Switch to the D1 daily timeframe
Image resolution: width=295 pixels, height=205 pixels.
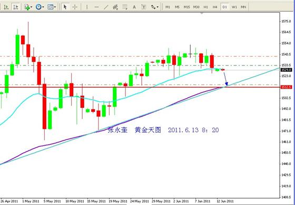pos(224,7)
